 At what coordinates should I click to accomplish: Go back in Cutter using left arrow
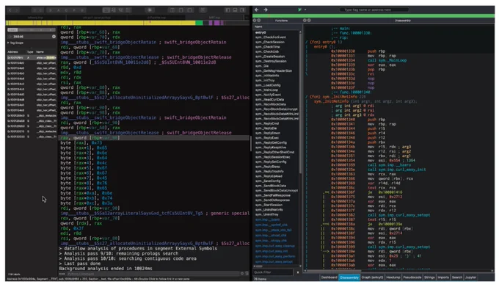point(257,10)
